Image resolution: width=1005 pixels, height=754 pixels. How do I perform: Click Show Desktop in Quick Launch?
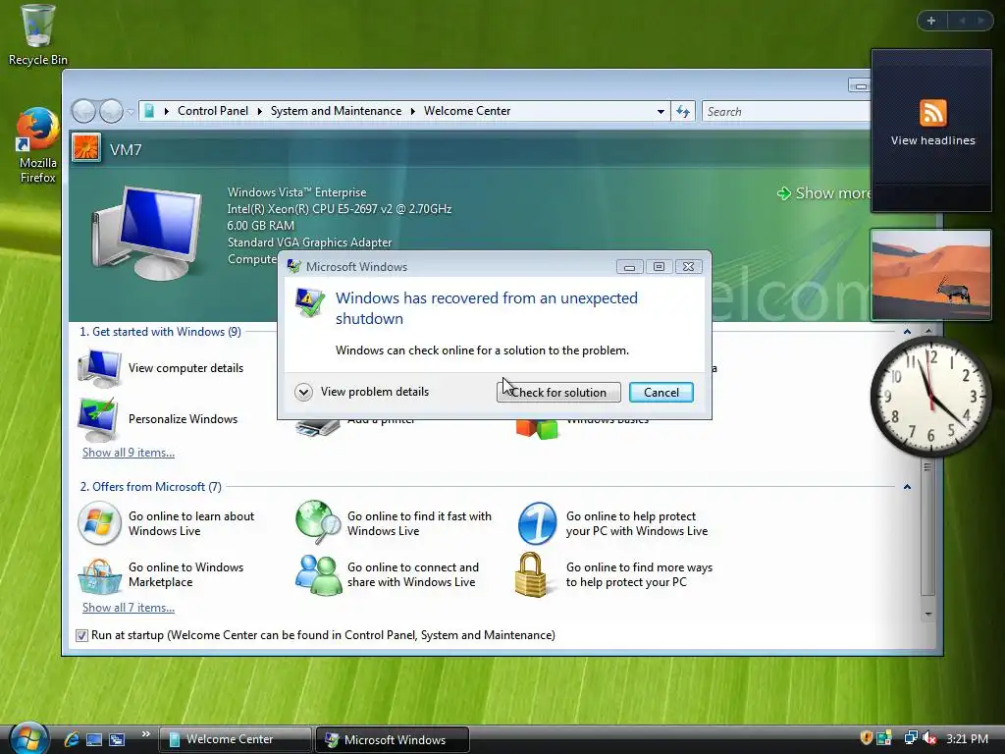pos(94,739)
